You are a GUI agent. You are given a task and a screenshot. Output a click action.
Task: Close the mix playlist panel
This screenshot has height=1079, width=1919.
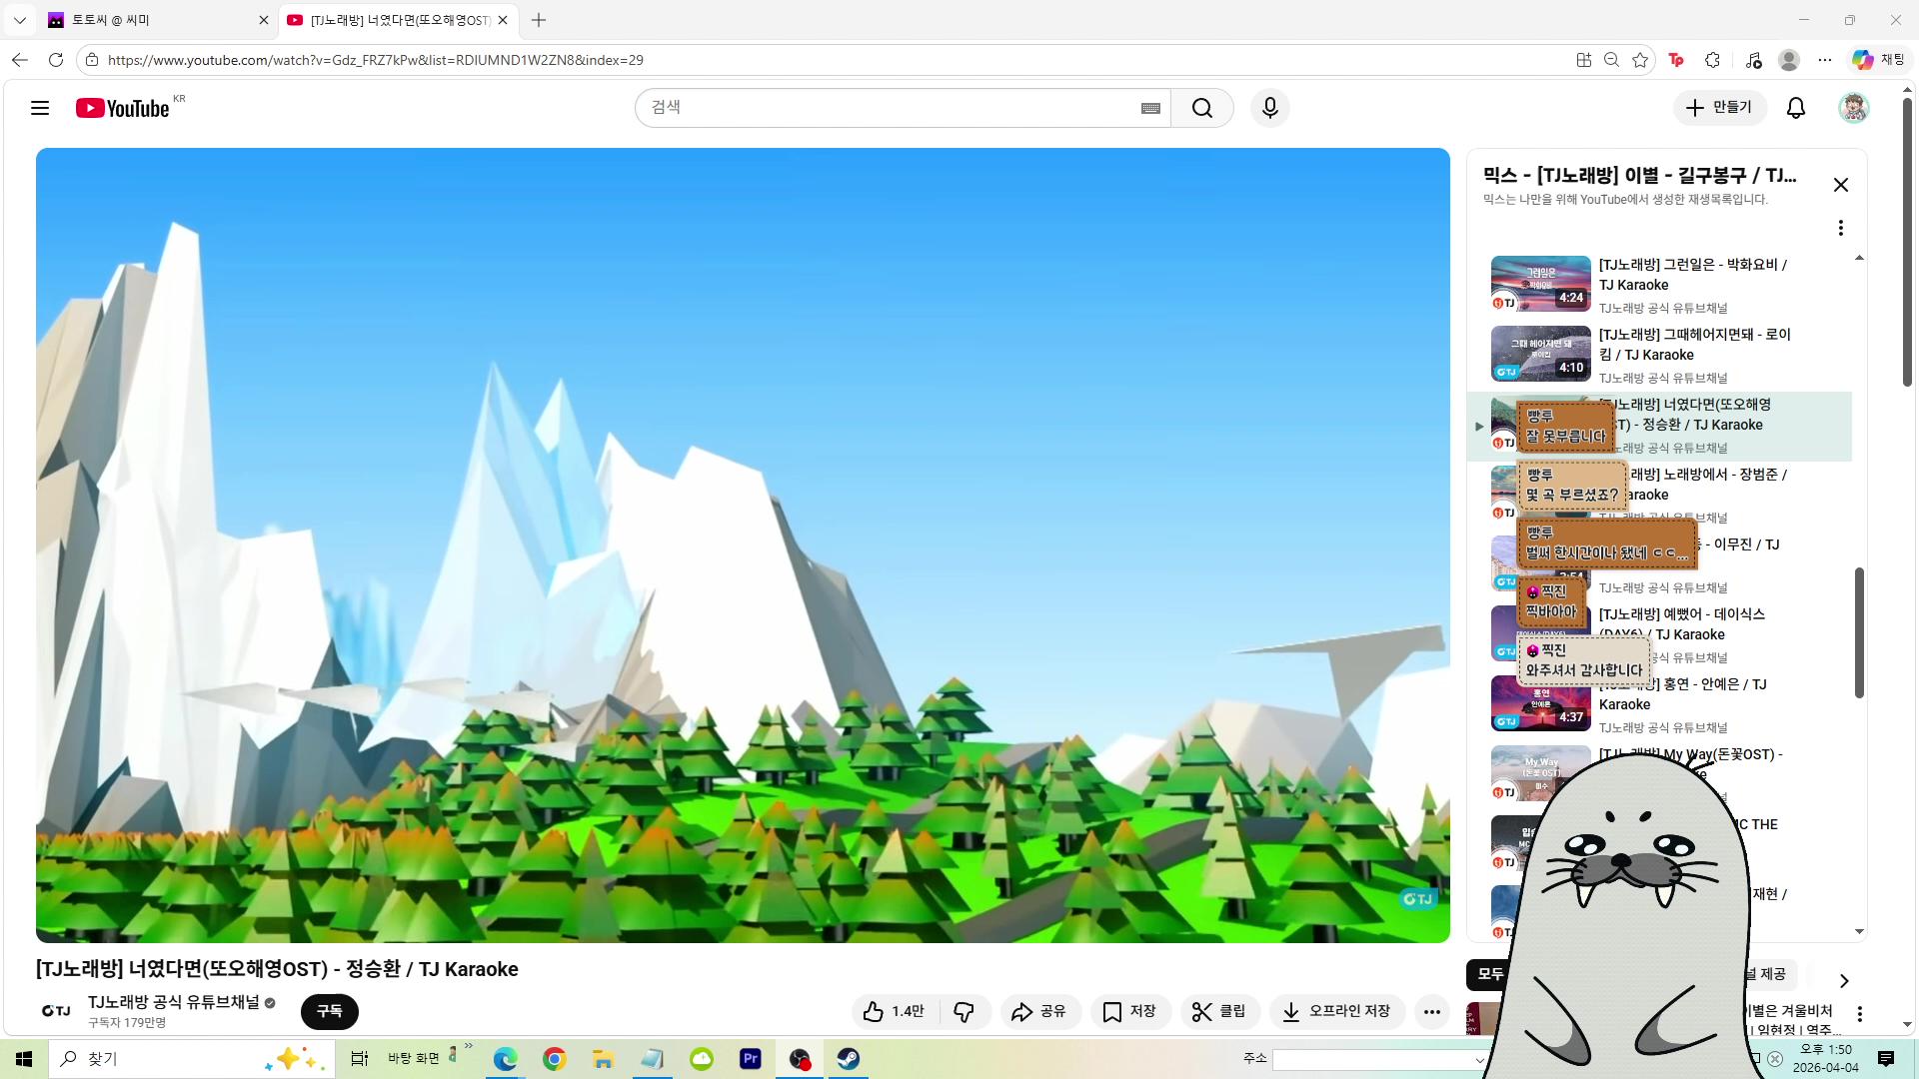(x=1841, y=185)
